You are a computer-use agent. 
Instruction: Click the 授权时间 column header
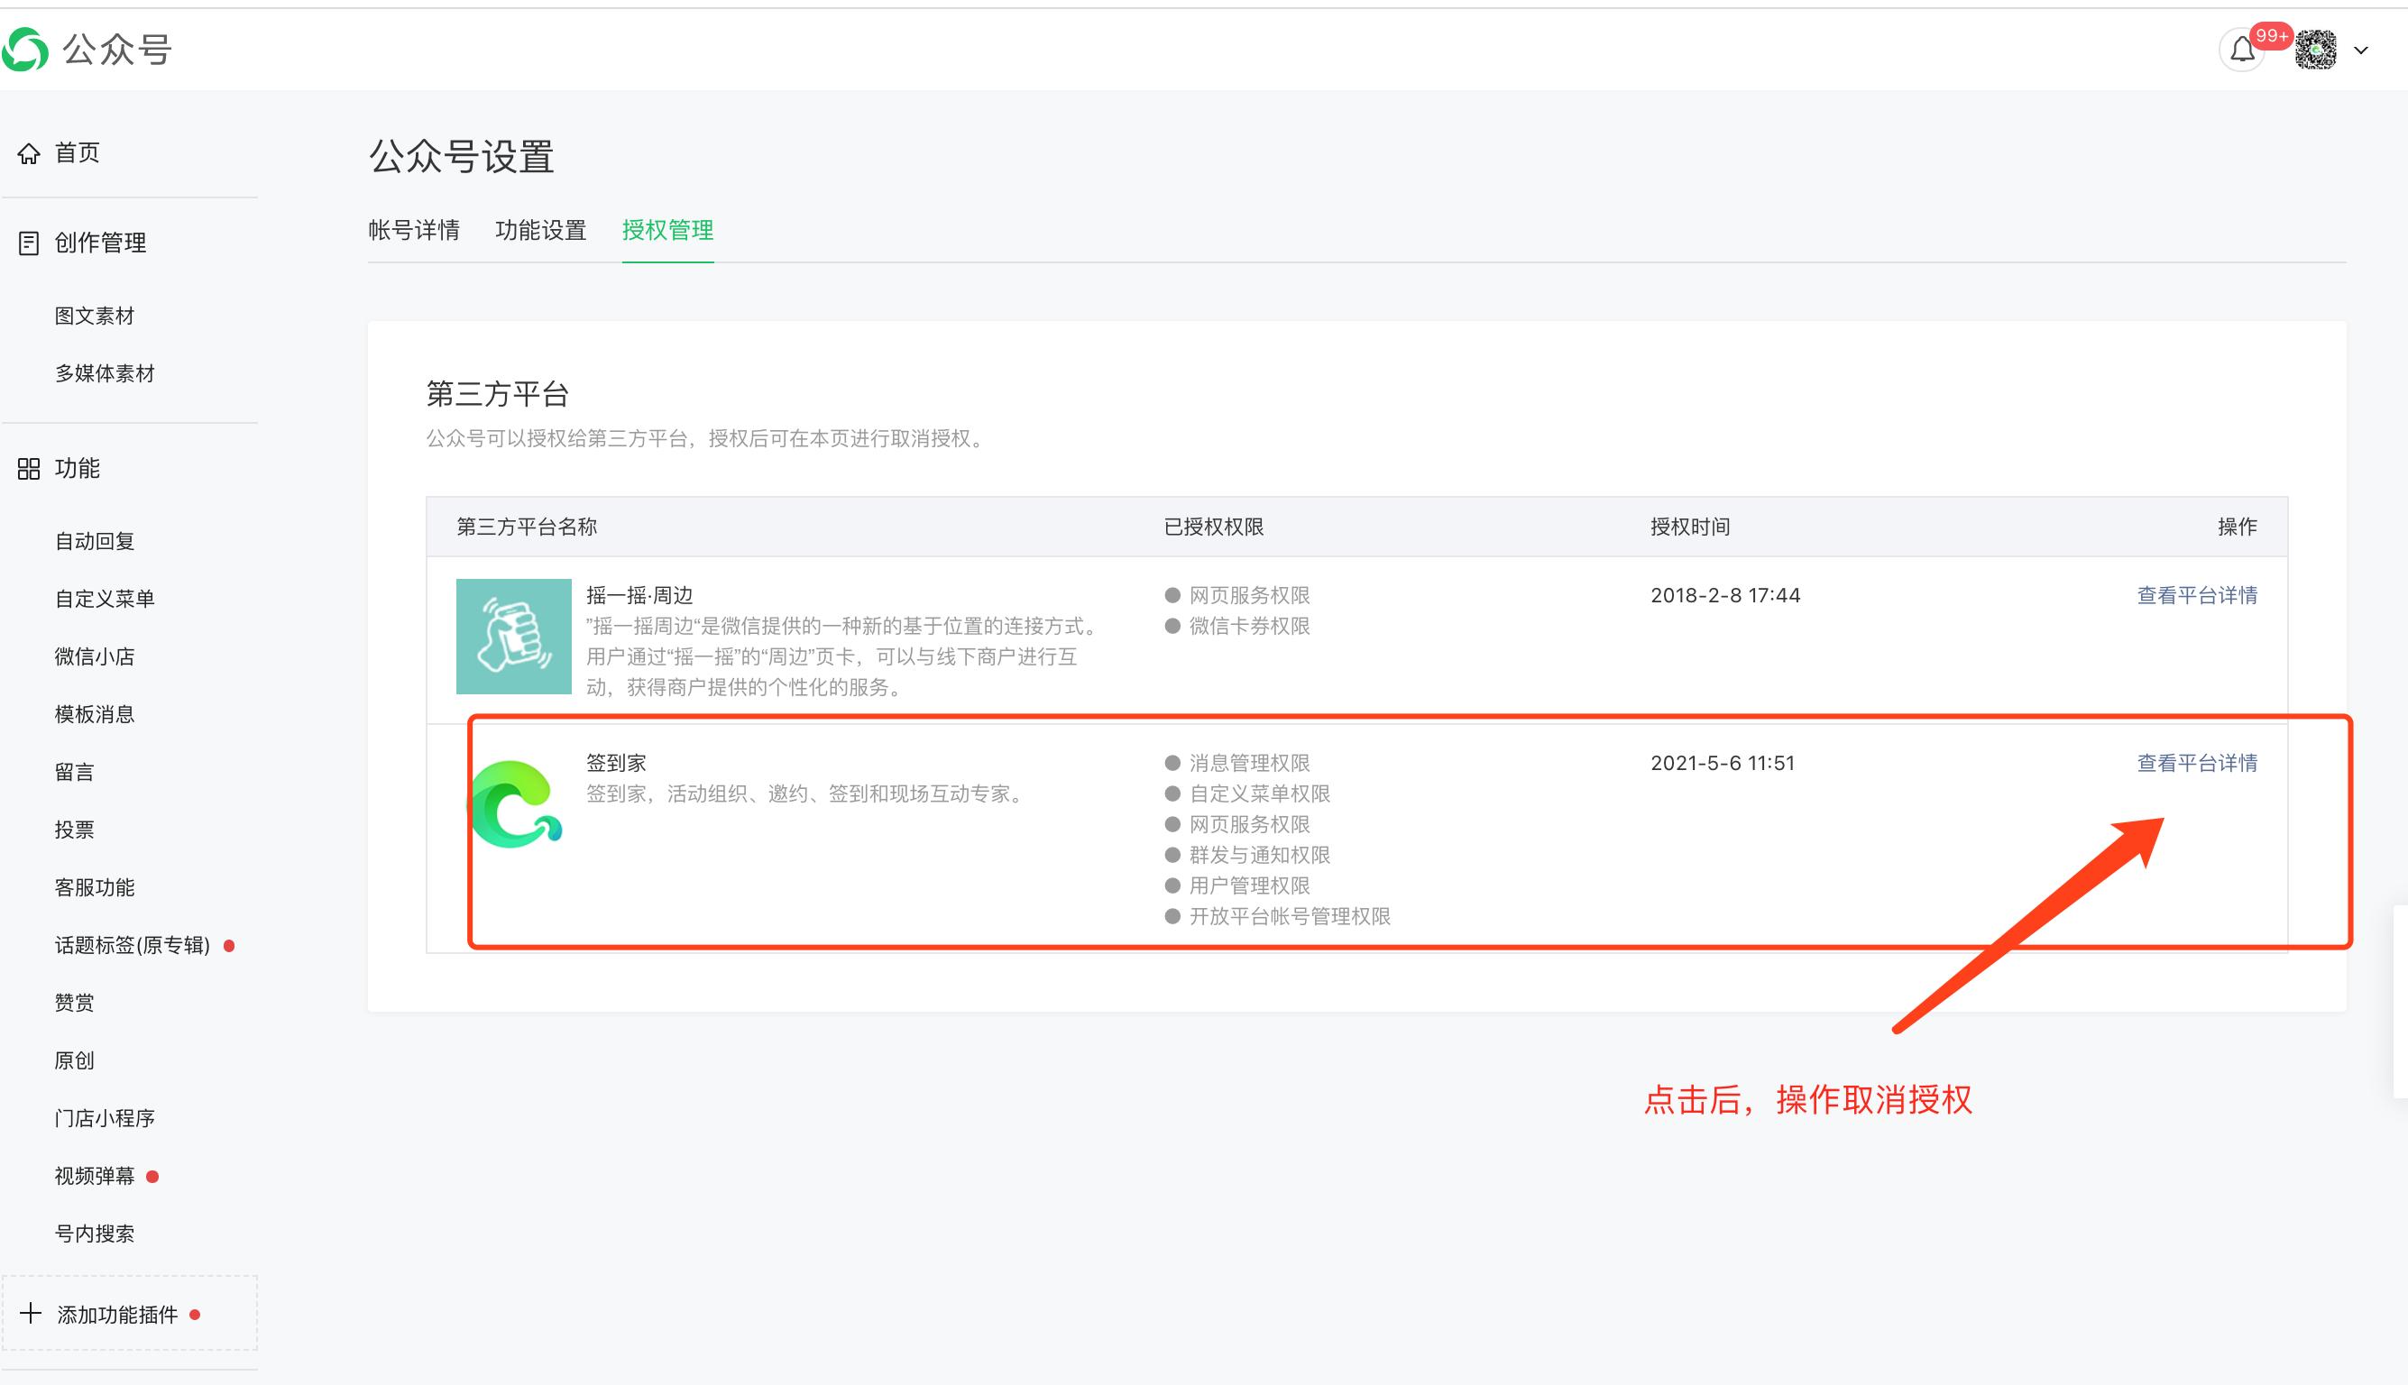tap(1690, 527)
